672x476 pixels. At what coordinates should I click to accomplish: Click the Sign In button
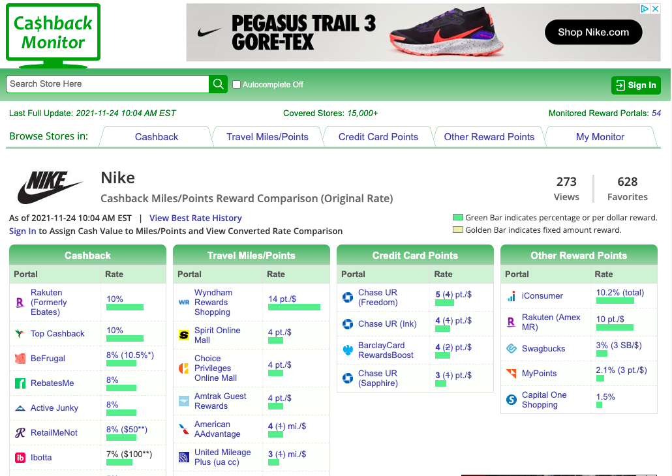636,85
